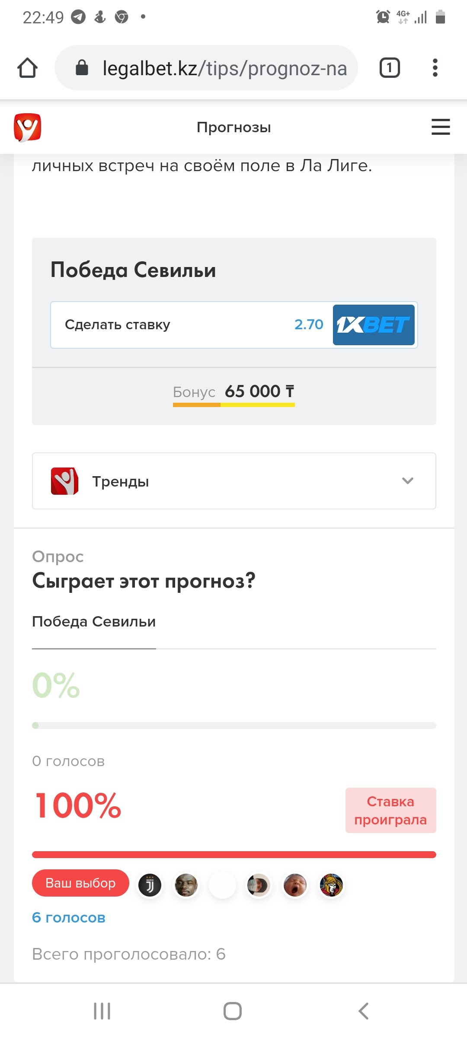Screen dimensions: 467x1037
Task: Tap the Juventus voter avatar
Action: pyautogui.click(x=150, y=885)
